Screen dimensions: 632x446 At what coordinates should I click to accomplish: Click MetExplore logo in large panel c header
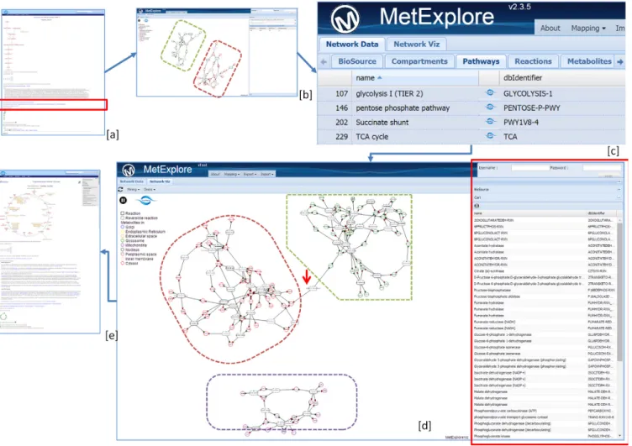tap(345, 19)
